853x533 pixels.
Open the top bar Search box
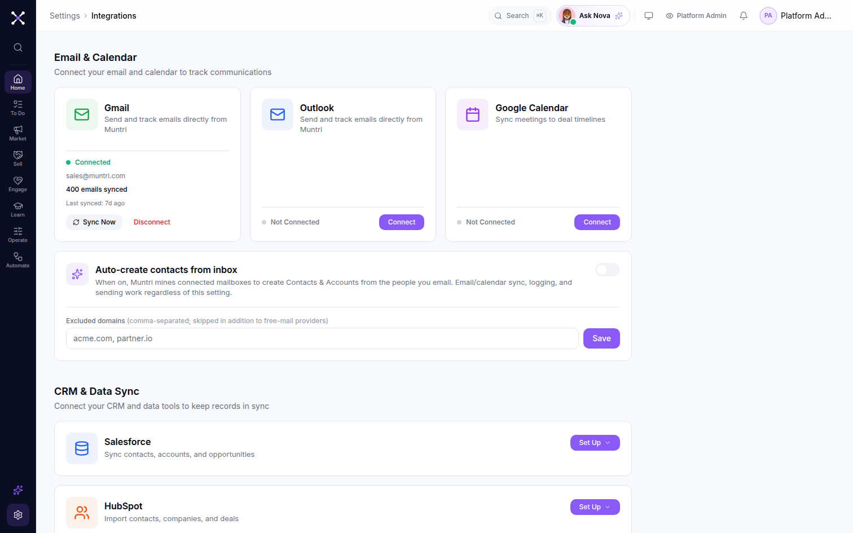point(520,16)
